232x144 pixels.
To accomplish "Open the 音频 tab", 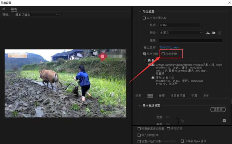I will [x=162, y=96].
